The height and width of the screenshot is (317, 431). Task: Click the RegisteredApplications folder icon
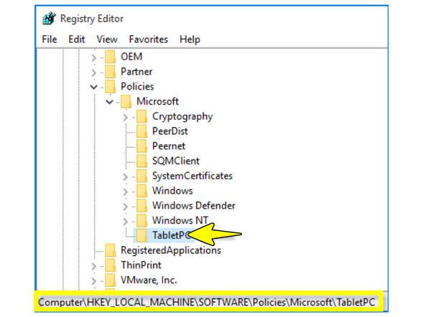pos(111,250)
